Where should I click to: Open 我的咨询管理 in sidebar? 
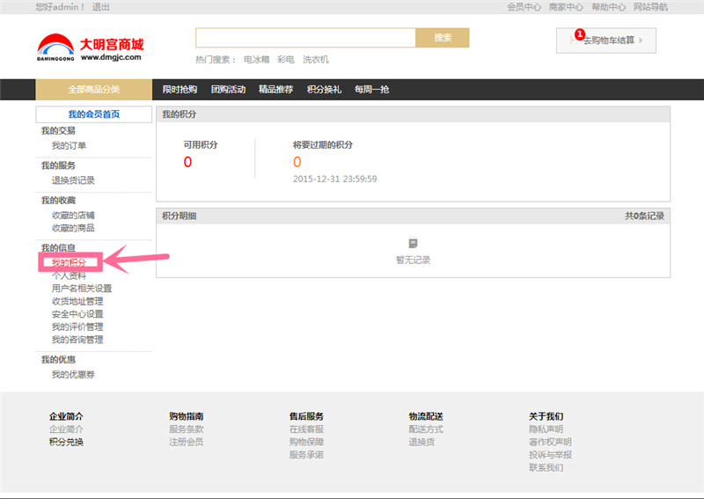pyautogui.click(x=77, y=339)
